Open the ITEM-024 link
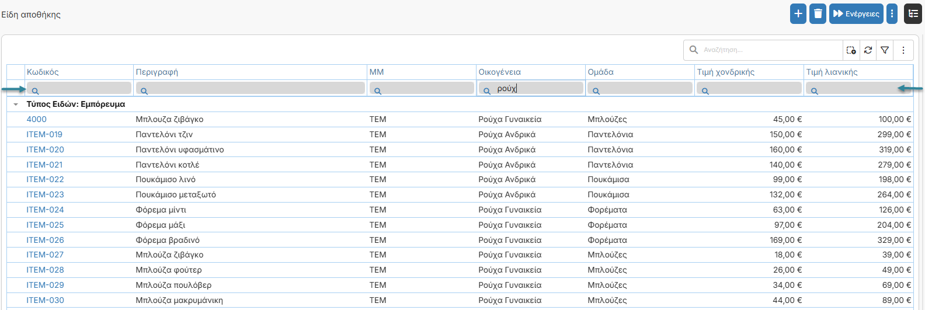The width and height of the screenshot is (925, 310). pos(45,210)
